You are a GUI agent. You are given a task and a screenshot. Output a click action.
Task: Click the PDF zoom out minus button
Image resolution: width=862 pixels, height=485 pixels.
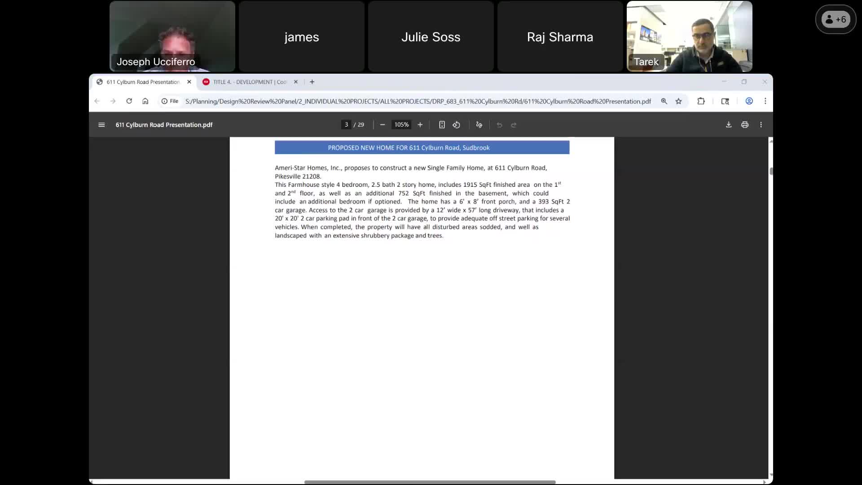tap(383, 125)
